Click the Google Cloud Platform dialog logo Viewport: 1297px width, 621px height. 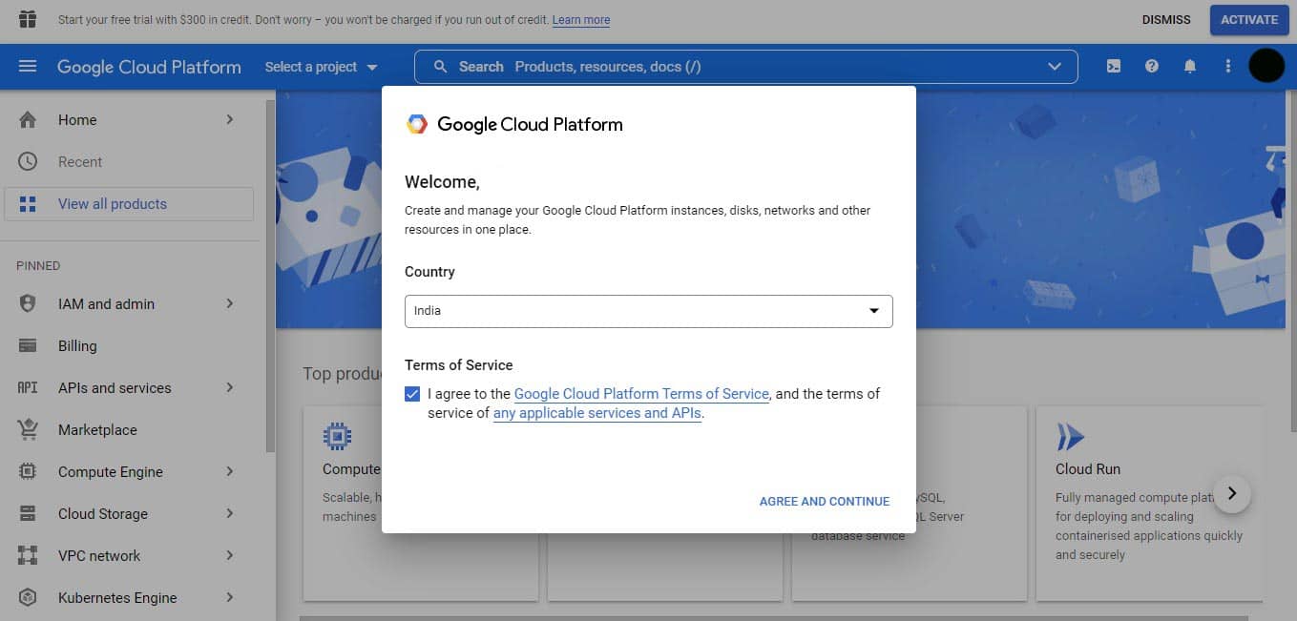[x=417, y=124]
